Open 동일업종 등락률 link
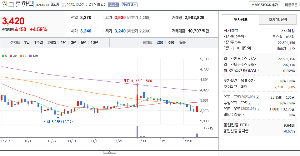The width and height of the screenshot is (300, 156). 237,131
